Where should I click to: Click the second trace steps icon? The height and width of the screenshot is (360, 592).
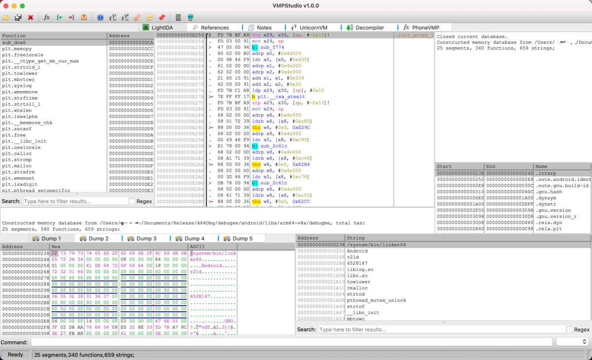pyautogui.click(x=125, y=17)
